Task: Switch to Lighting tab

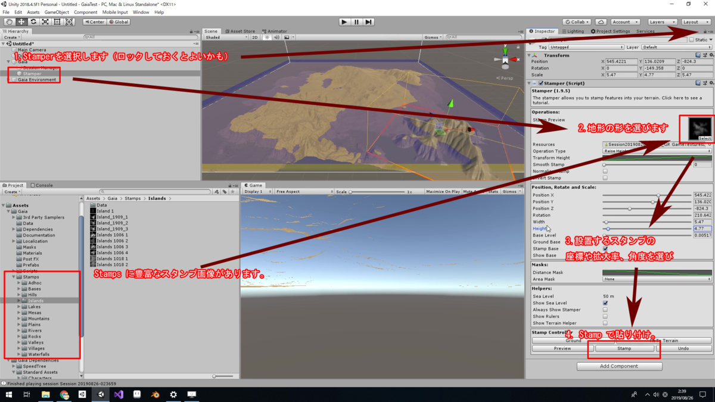Action: pos(573,31)
